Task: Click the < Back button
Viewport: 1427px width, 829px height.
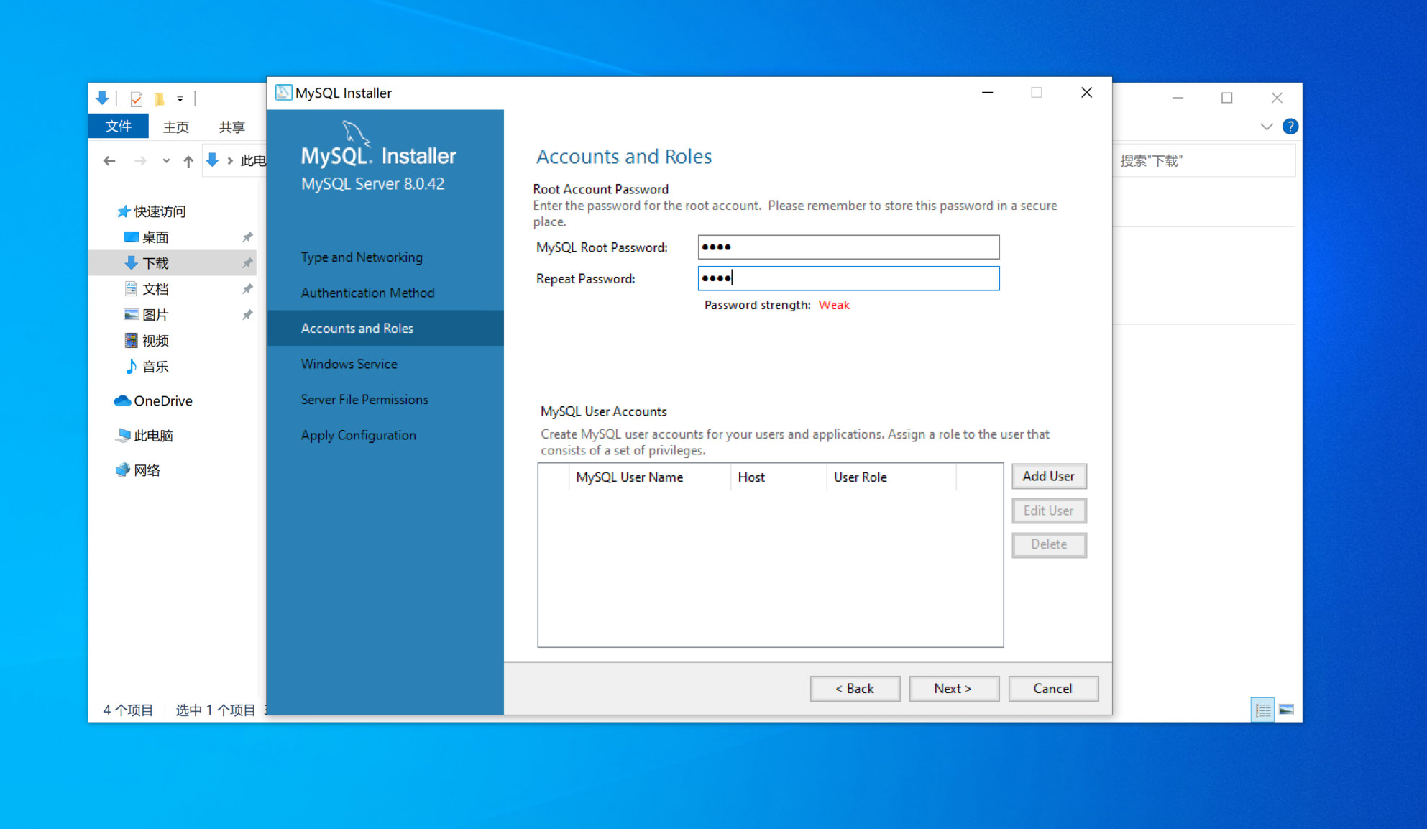Action: [854, 689]
